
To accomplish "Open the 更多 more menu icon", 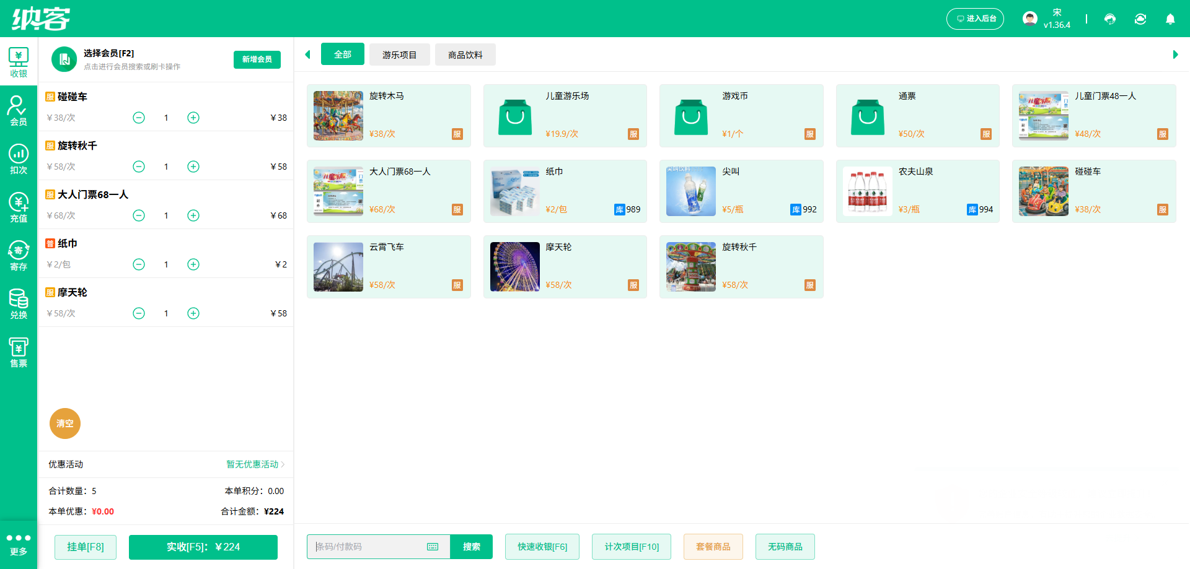I will tap(19, 544).
